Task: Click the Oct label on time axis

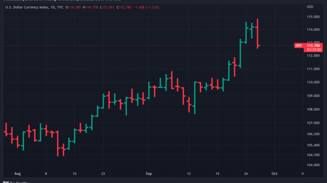Action: [x=274, y=174]
